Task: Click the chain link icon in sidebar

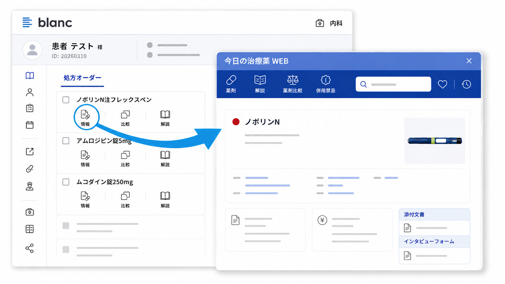Action: [30, 169]
